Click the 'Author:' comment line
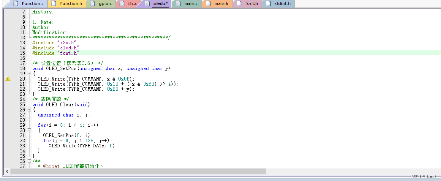This screenshot has width=441, height=181. click(x=42, y=27)
